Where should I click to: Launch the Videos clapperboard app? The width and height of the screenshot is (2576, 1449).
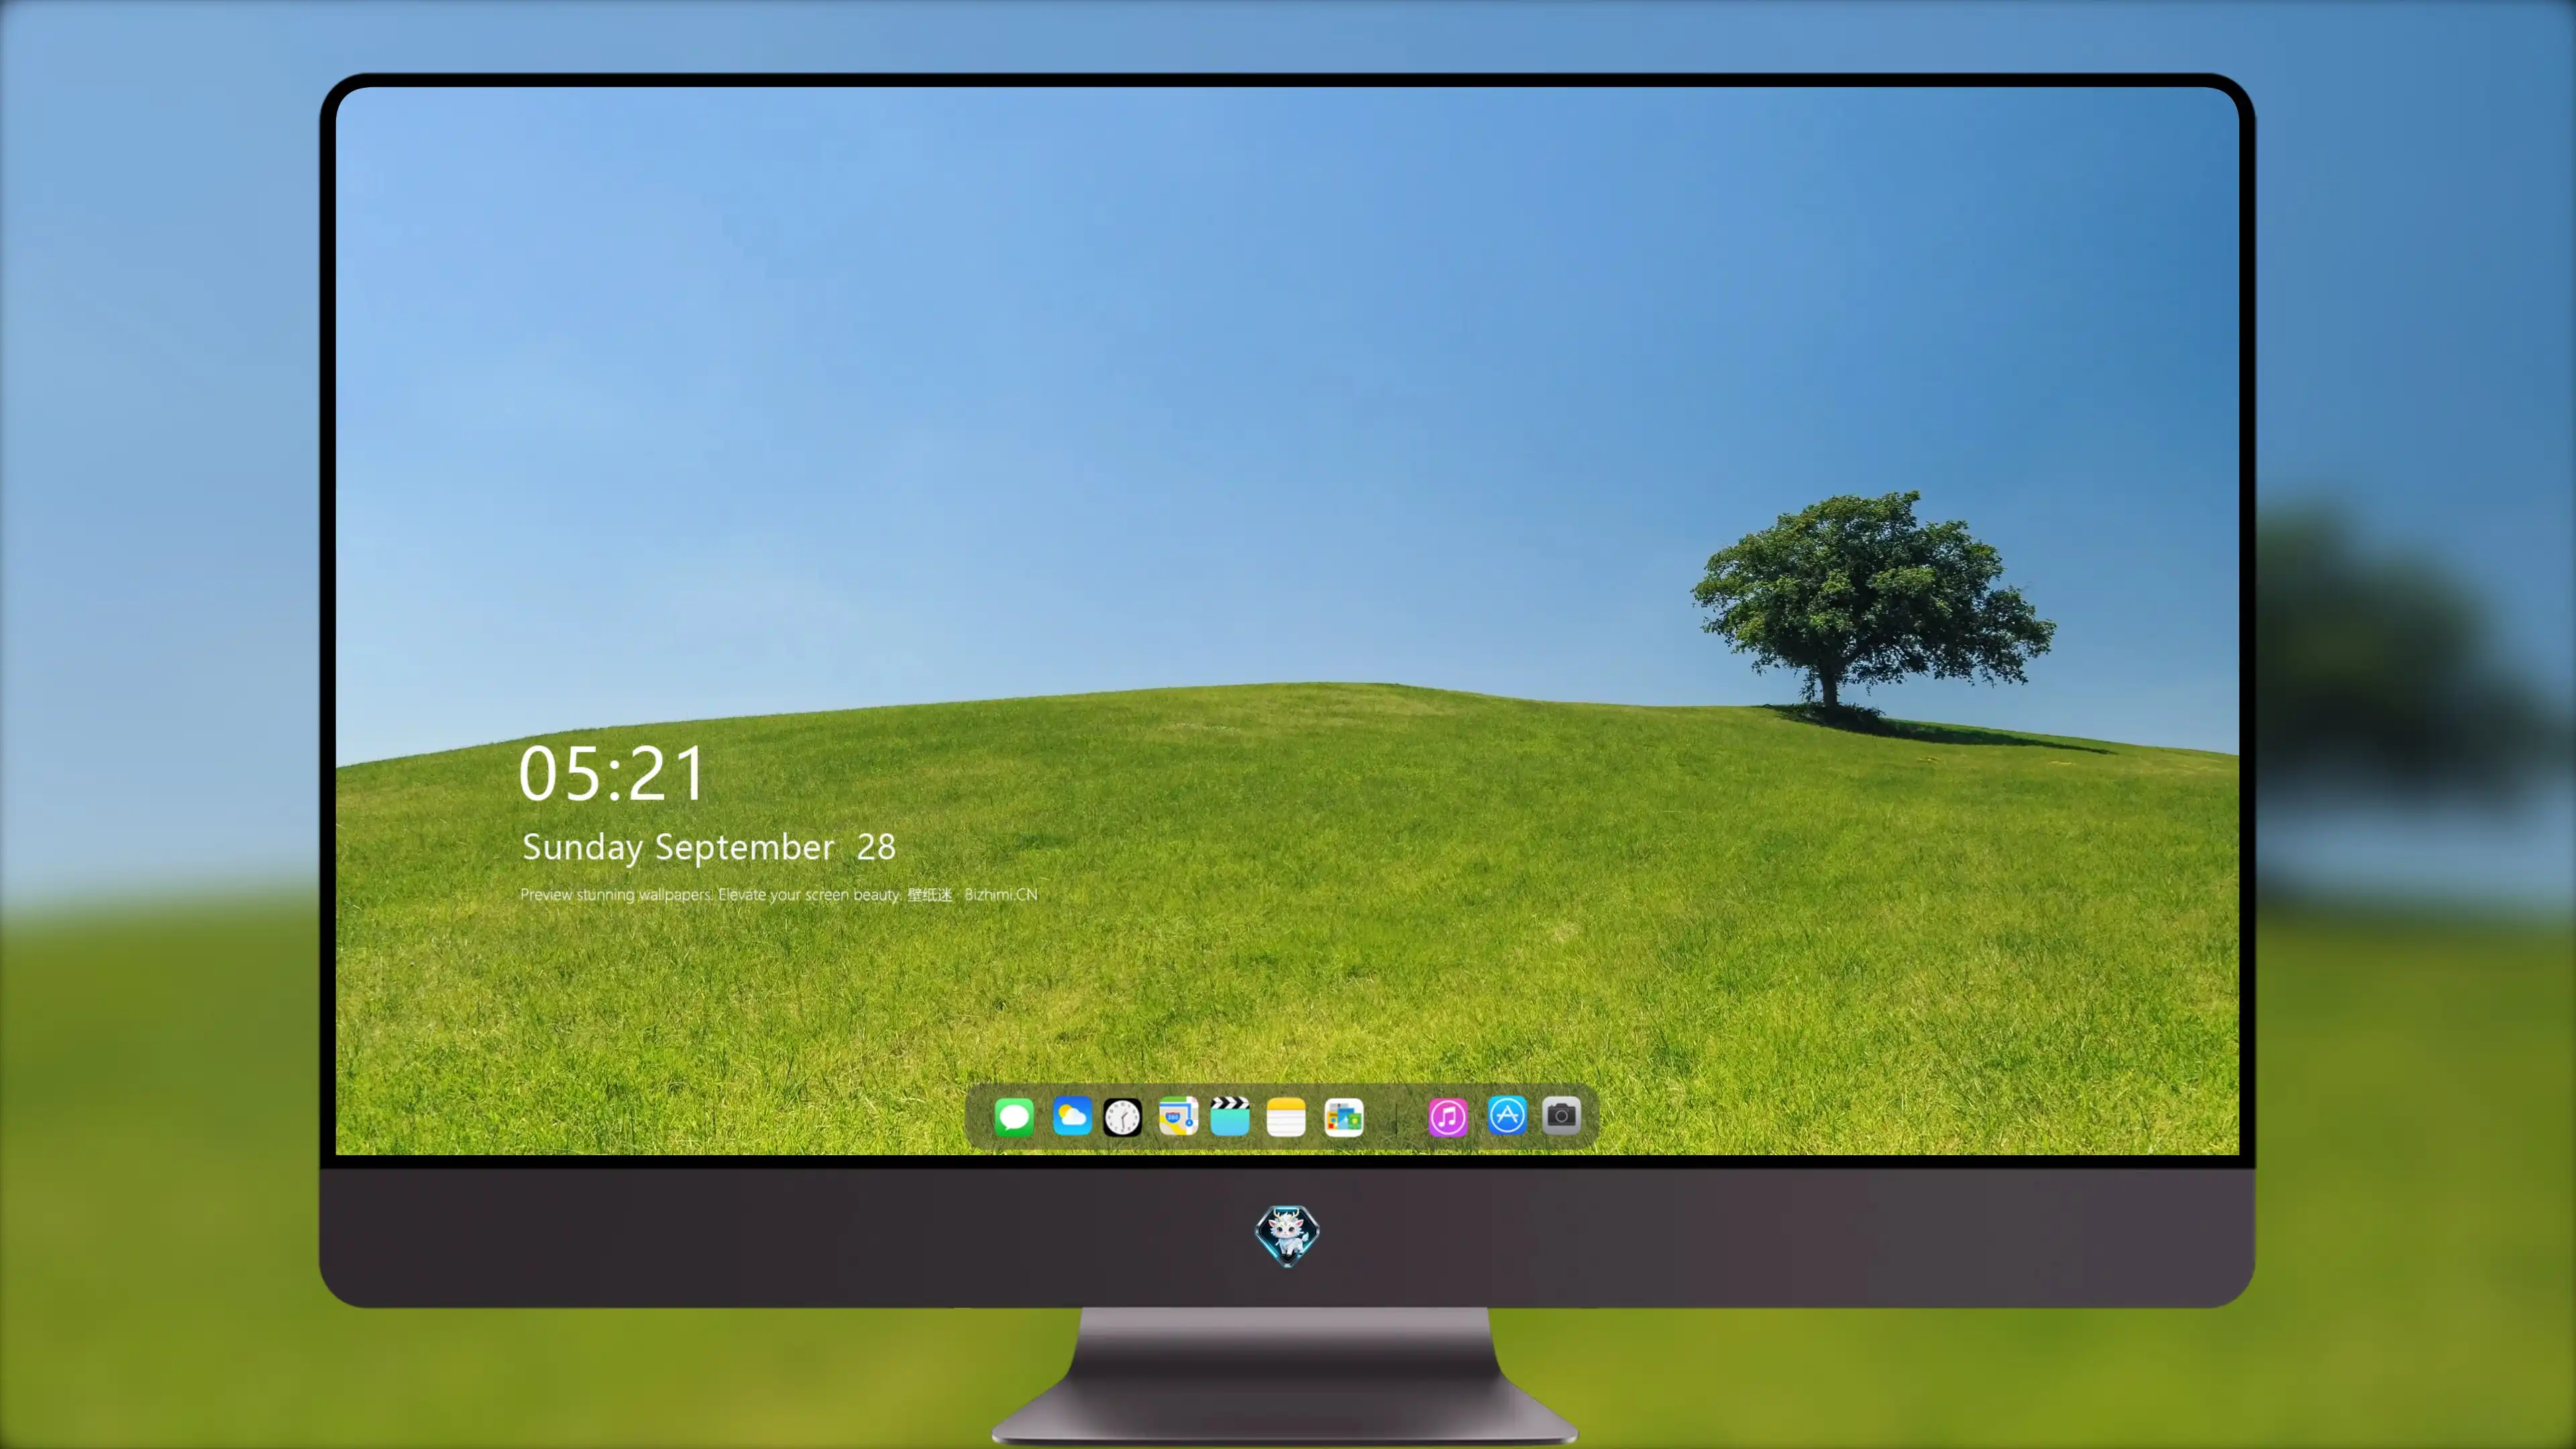tap(1230, 1117)
